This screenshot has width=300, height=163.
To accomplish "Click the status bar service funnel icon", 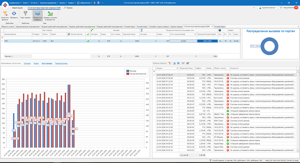I will coord(210,160).
